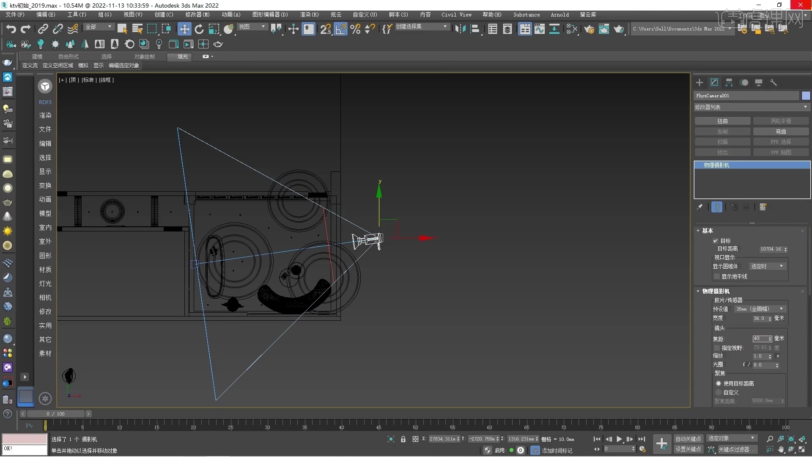The height and width of the screenshot is (457, 812).
Task: Activate the Select and Move tool
Action: coord(184,29)
